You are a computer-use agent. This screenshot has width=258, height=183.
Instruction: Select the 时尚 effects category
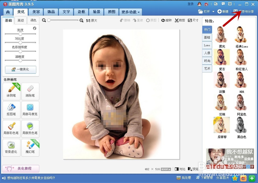[x=207, y=61]
